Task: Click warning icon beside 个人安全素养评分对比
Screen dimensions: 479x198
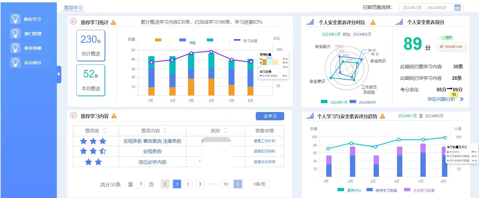Action: point(373,22)
